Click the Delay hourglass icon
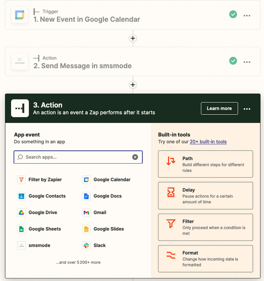The image size is (264, 281). click(x=171, y=192)
